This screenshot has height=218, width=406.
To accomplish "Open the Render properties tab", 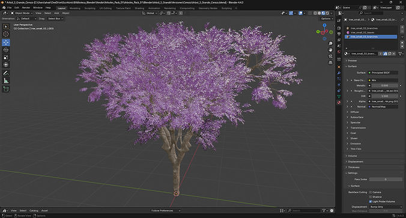I will (339, 28).
